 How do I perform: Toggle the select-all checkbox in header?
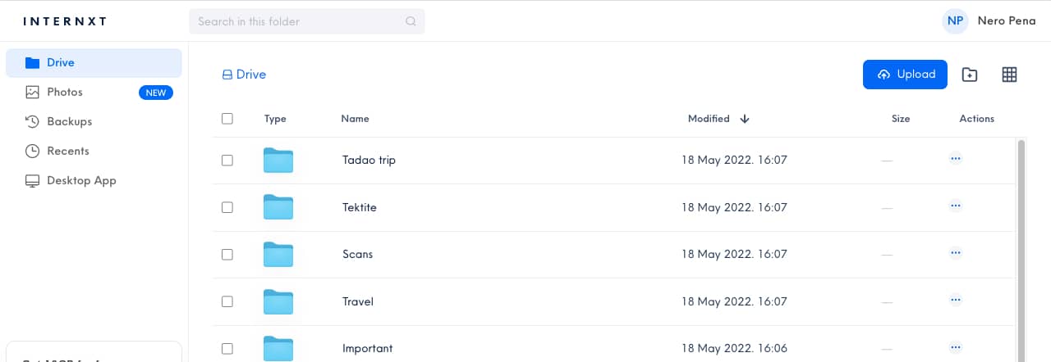(x=227, y=119)
